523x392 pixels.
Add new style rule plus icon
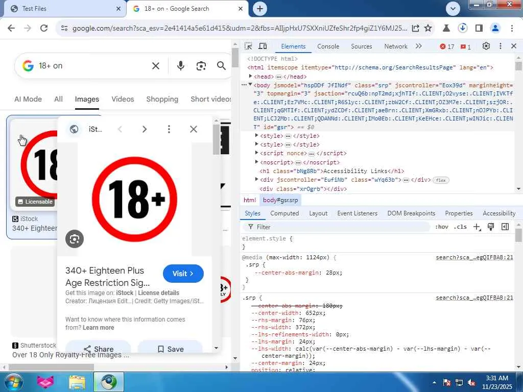point(477,227)
